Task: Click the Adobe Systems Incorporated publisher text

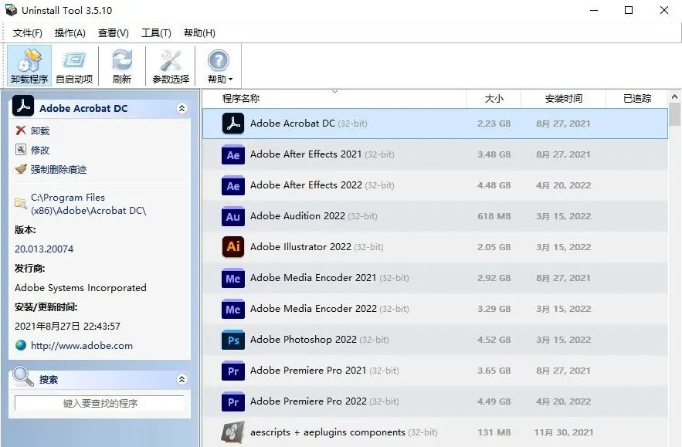Action: (80, 288)
